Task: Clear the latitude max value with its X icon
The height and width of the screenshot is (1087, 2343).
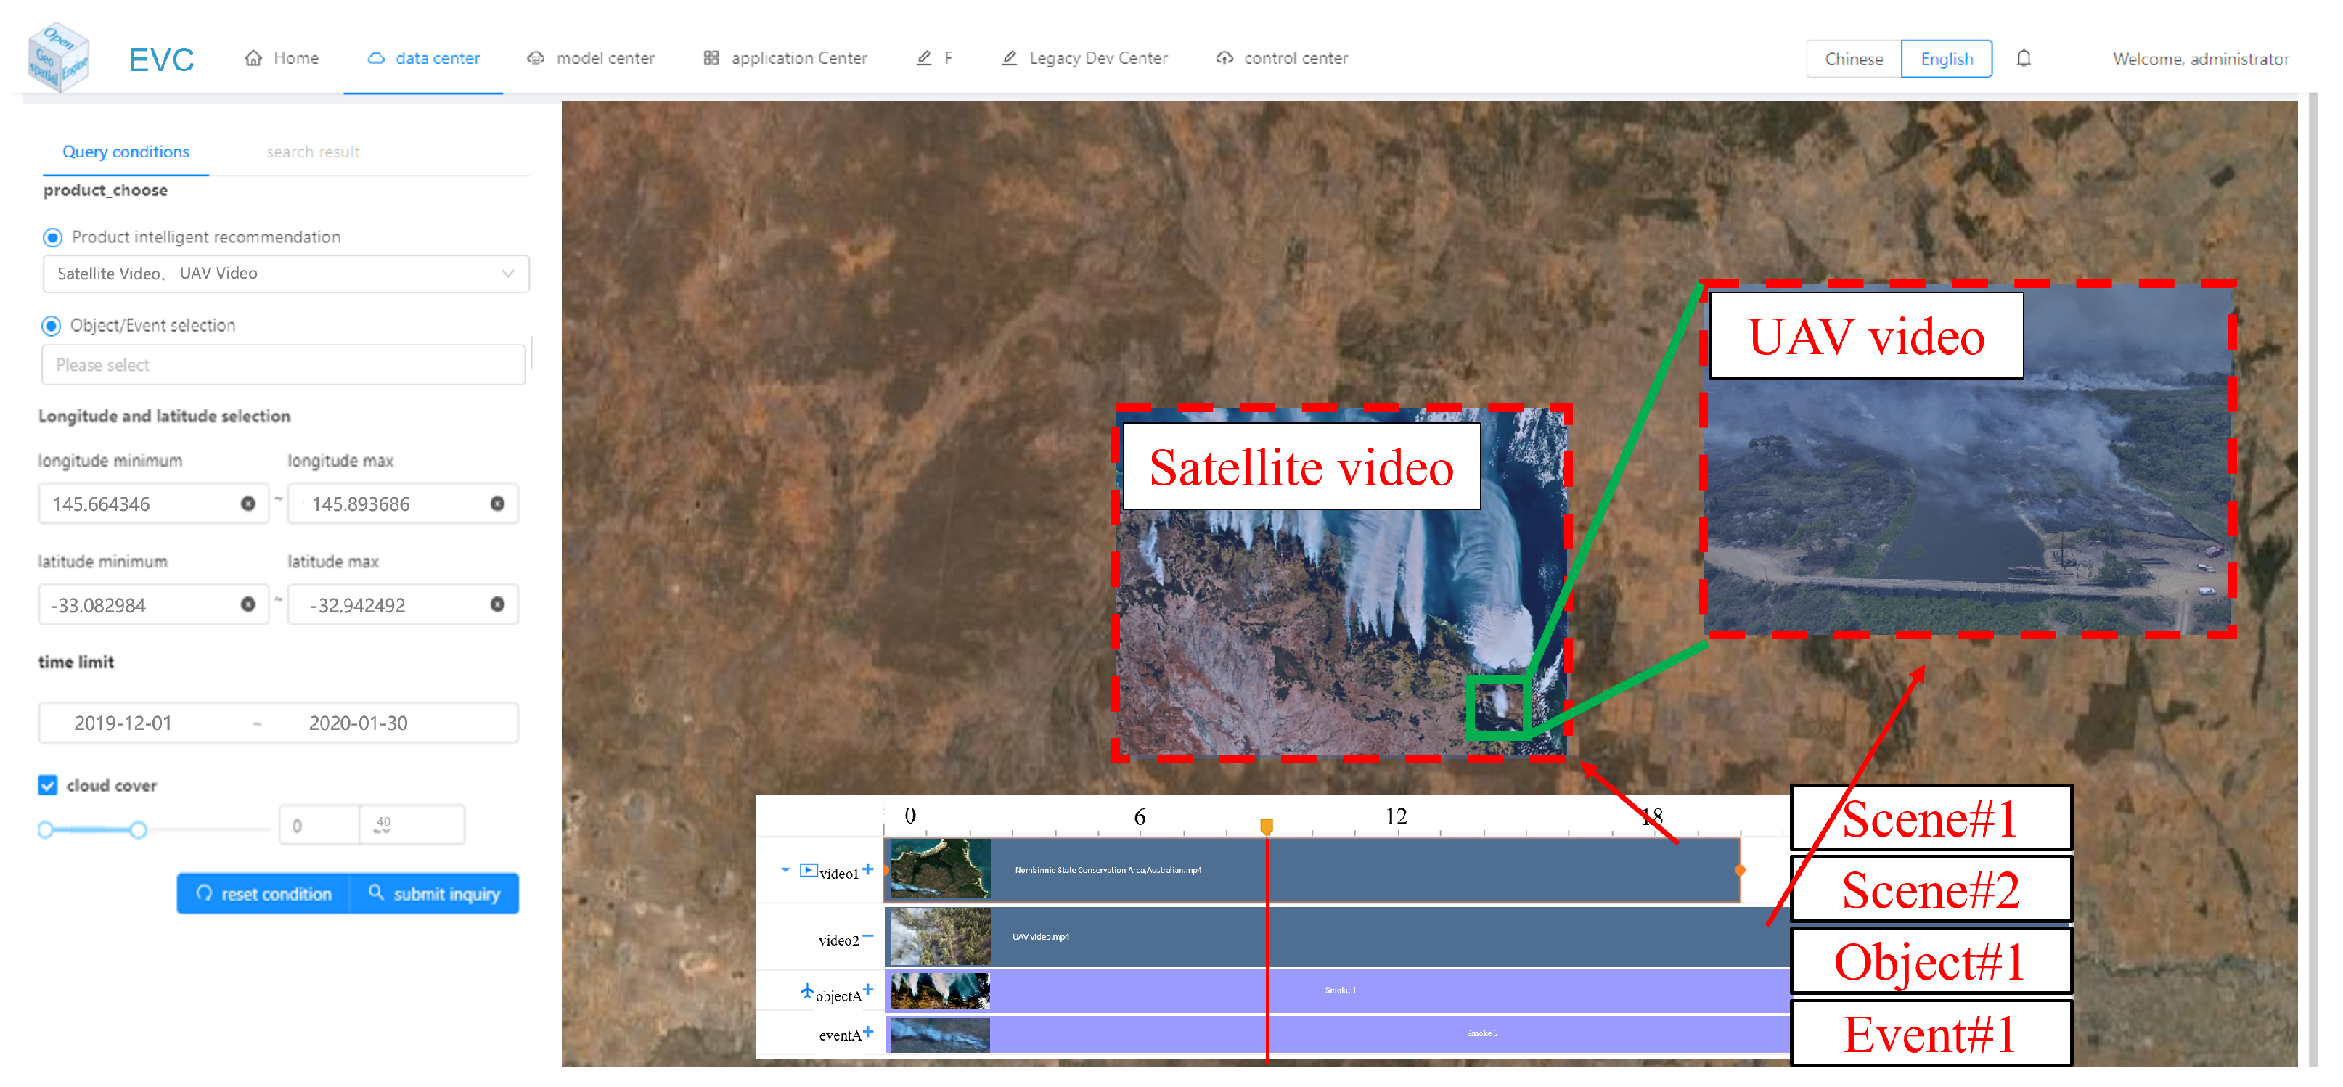Action: point(496,604)
